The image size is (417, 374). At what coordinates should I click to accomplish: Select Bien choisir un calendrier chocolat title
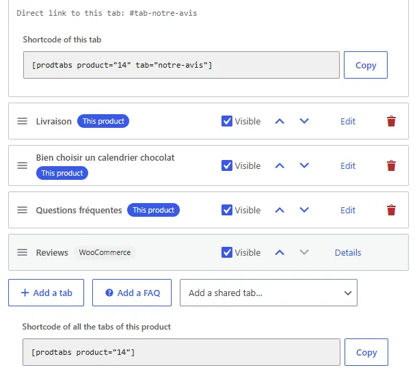coord(105,157)
